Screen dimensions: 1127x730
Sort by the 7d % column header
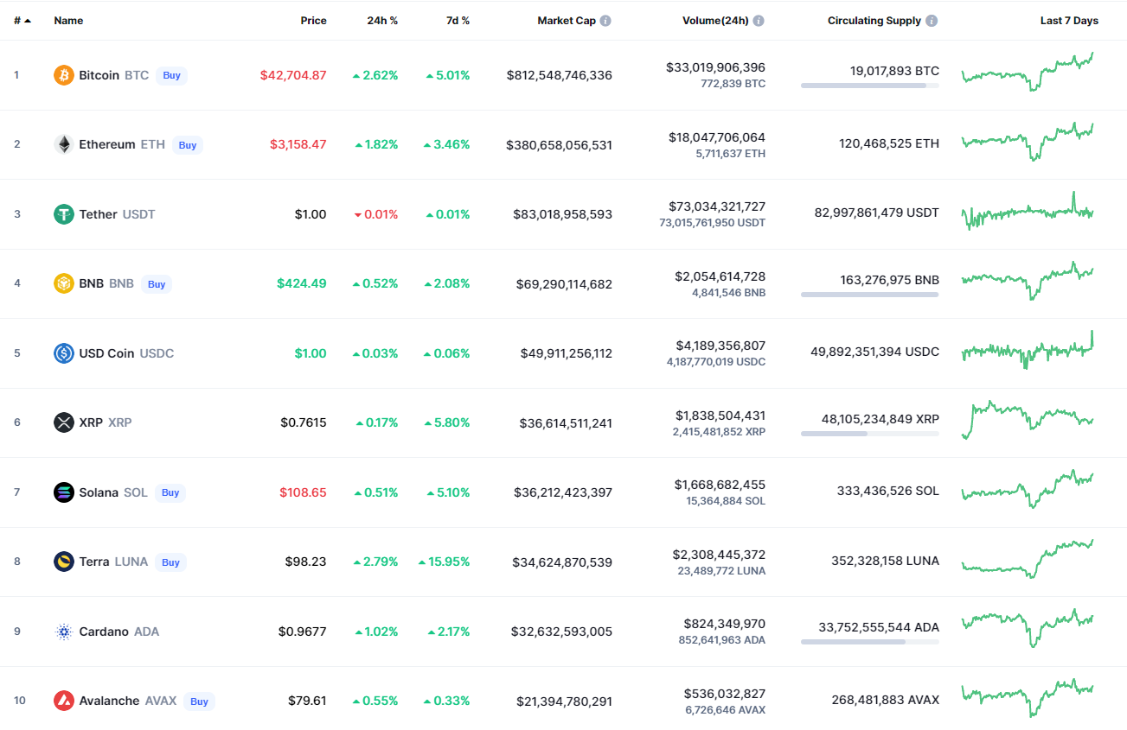(x=458, y=21)
